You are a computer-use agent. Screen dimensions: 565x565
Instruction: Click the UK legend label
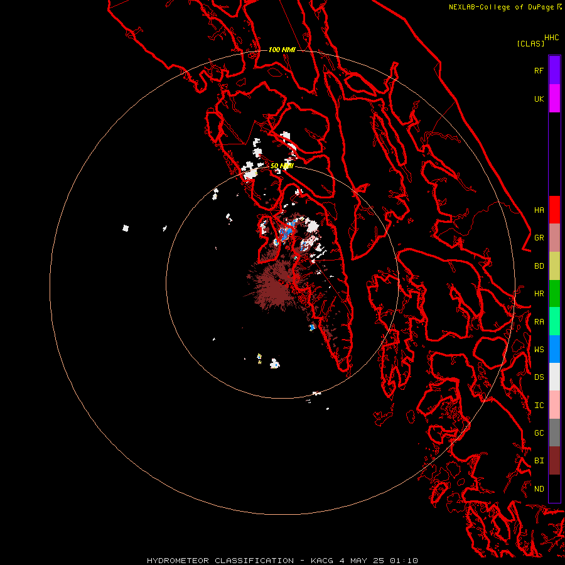pos(539,99)
